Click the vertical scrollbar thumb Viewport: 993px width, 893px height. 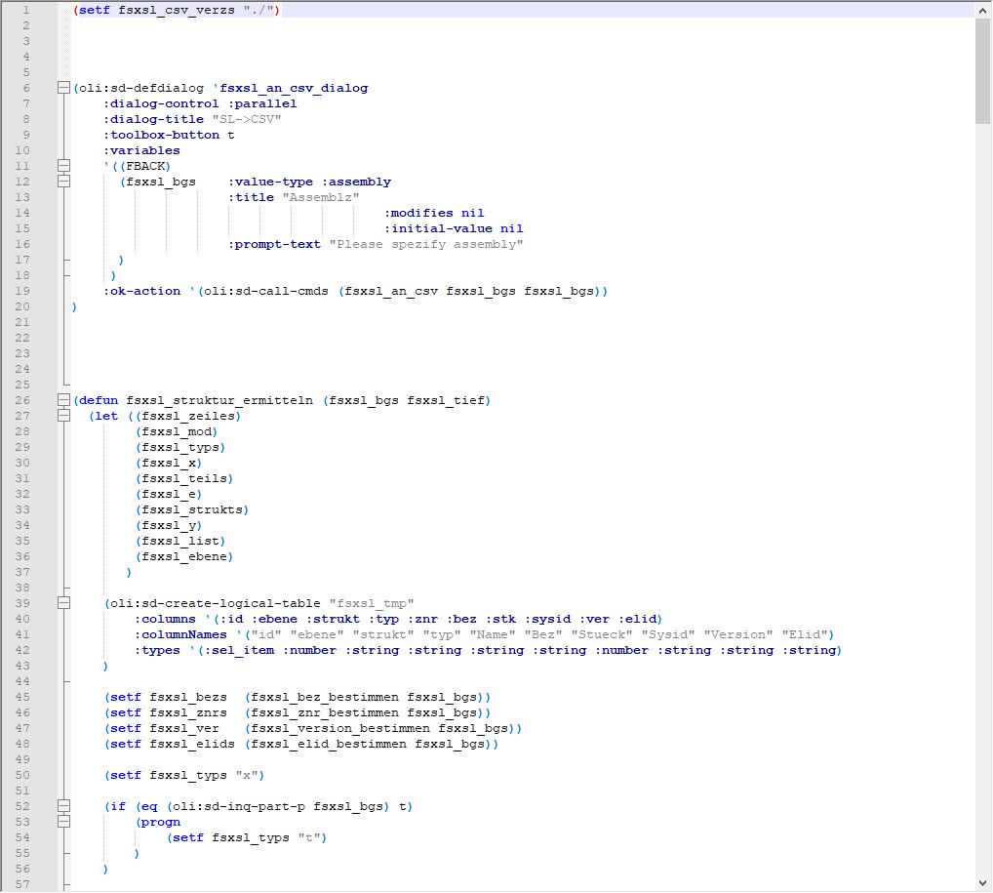tap(983, 70)
